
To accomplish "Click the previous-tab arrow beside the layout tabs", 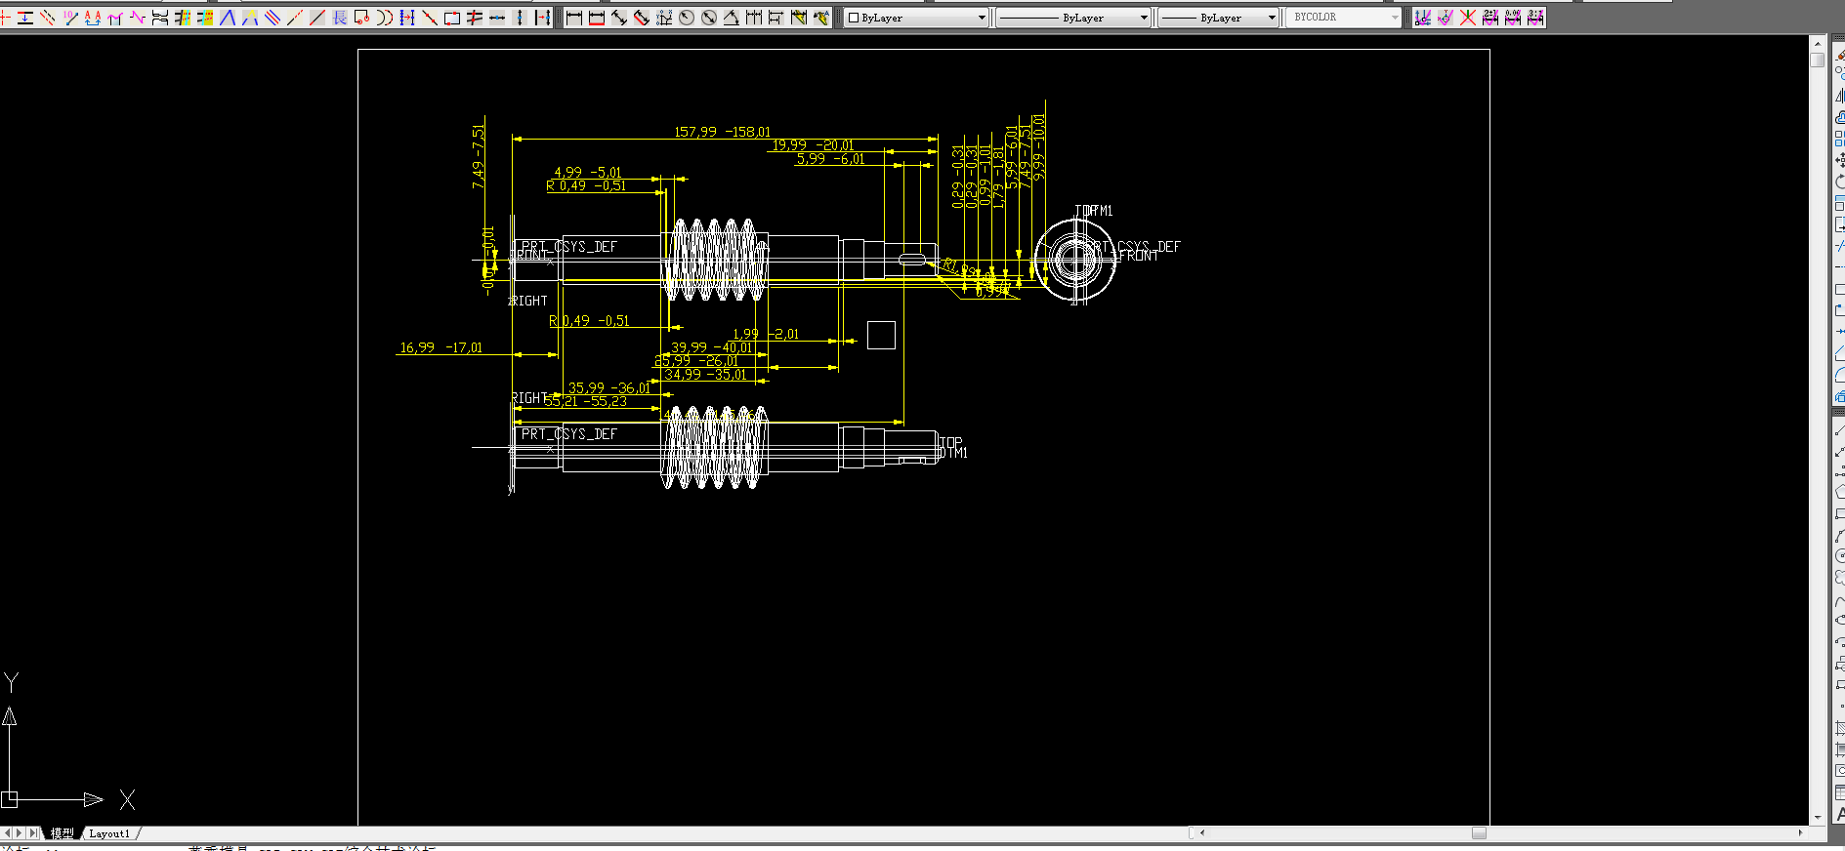I will [x=8, y=833].
